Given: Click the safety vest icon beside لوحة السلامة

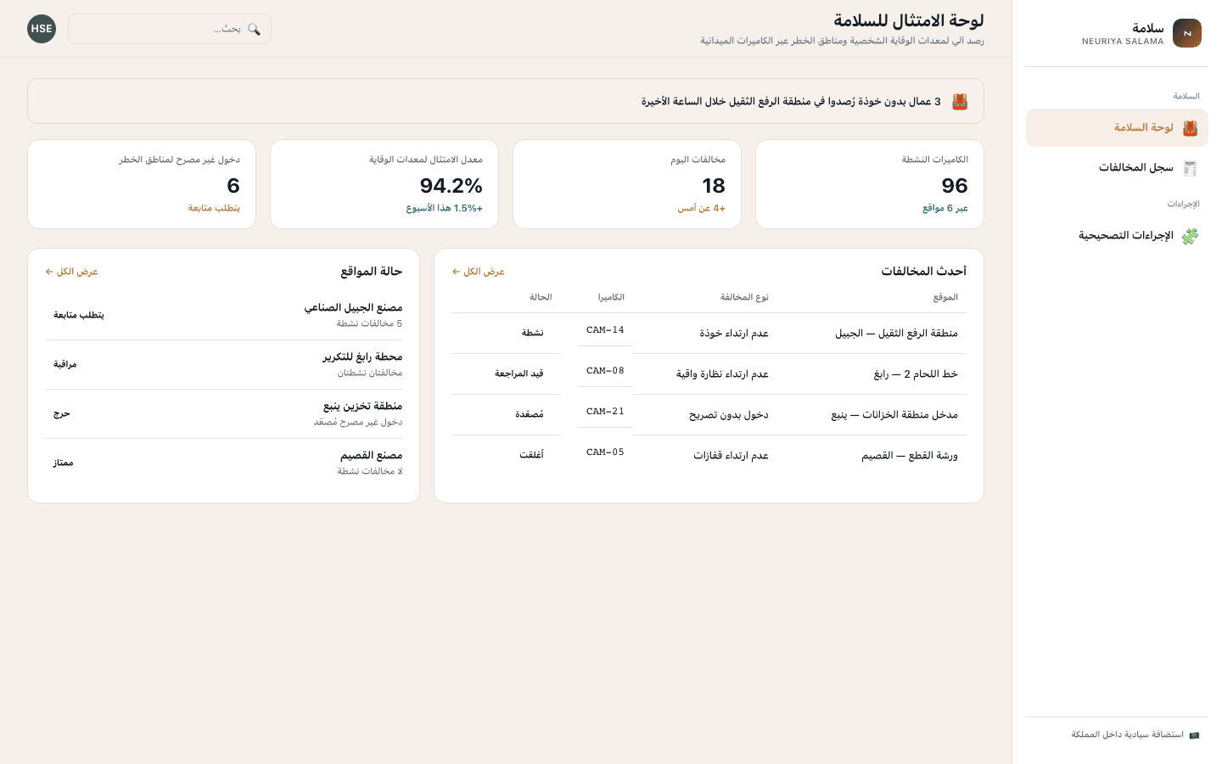Looking at the screenshot, I should click(1190, 128).
